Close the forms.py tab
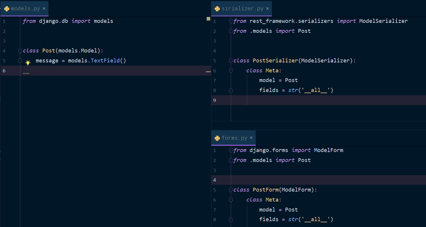This screenshot has width=426, height=227. pos(251,138)
